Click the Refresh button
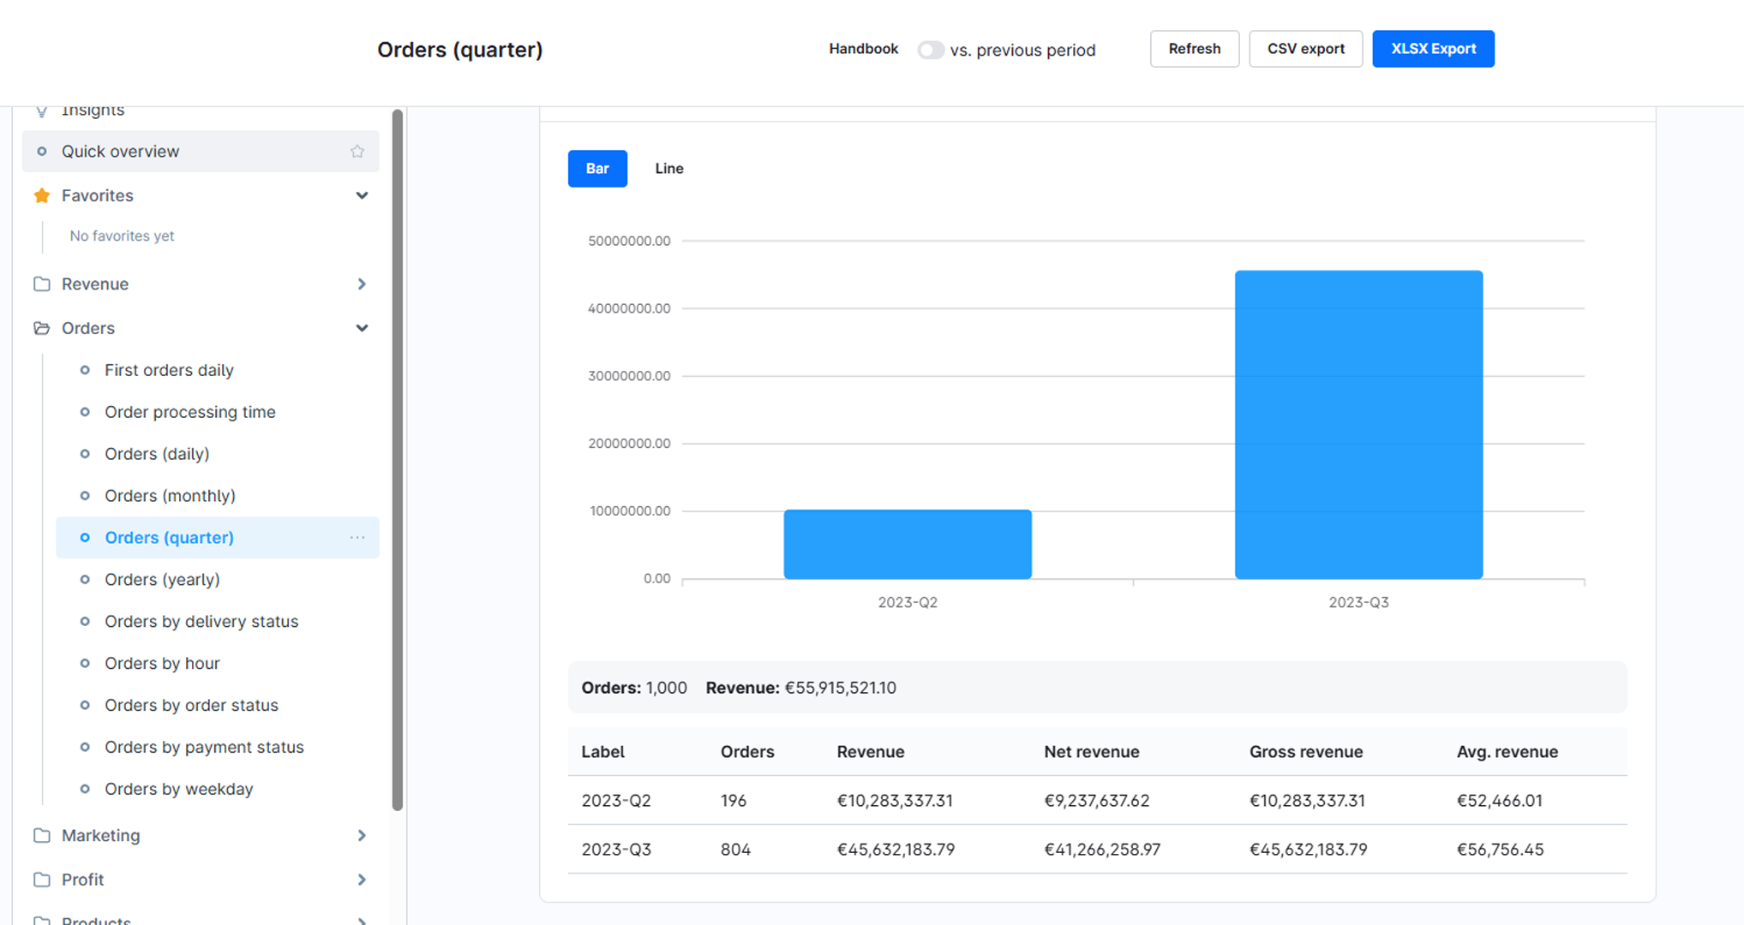1744x925 pixels. tap(1195, 49)
